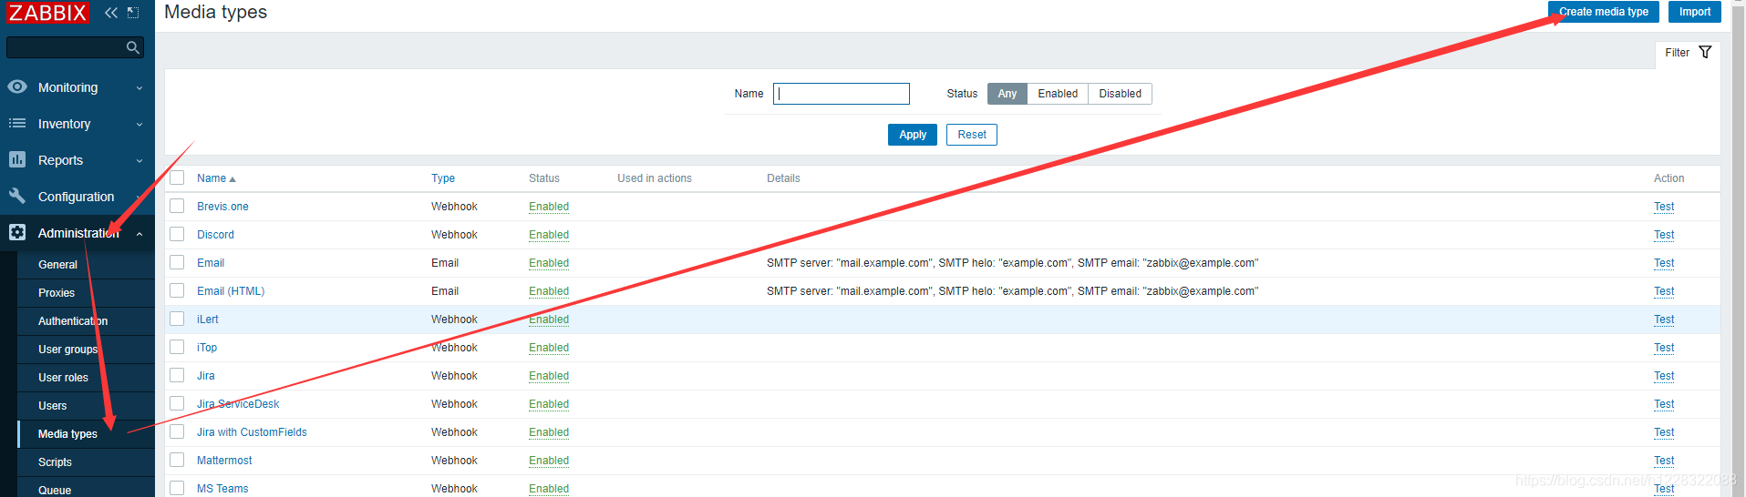Open the Media types submenu item
The width and height of the screenshot is (1746, 497).
coord(86,434)
